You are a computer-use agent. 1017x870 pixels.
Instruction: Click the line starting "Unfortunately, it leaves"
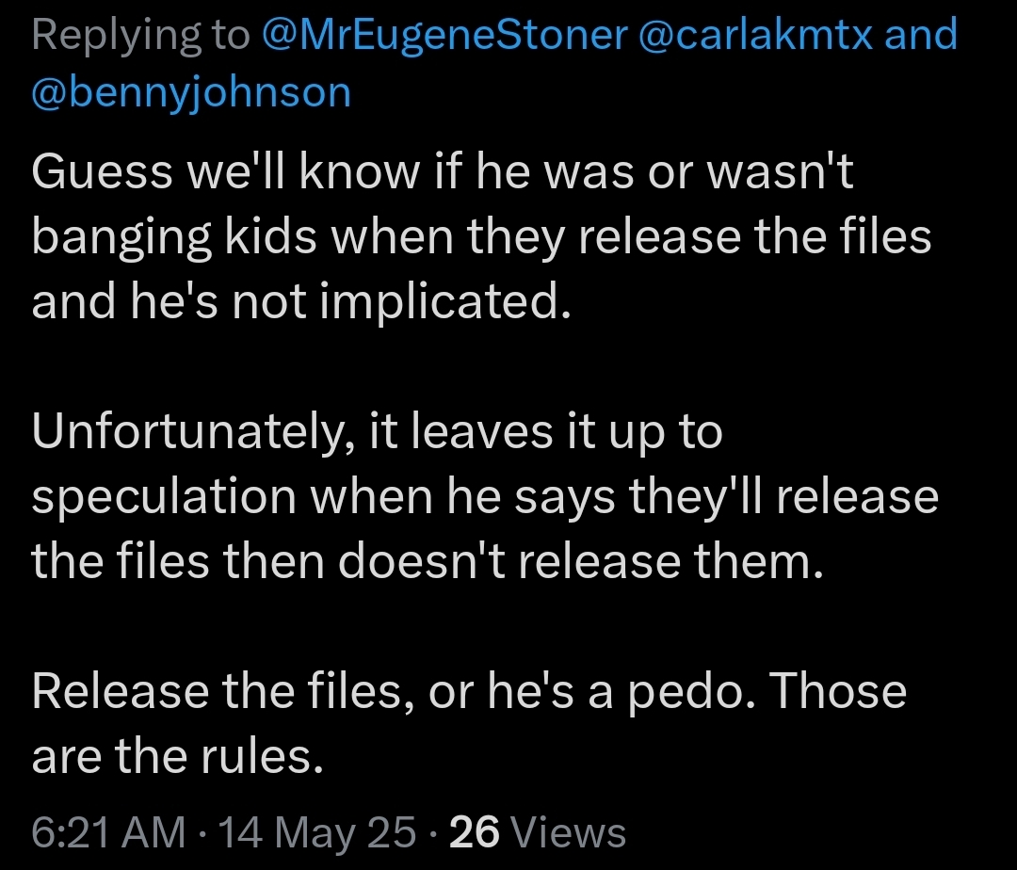tap(377, 432)
